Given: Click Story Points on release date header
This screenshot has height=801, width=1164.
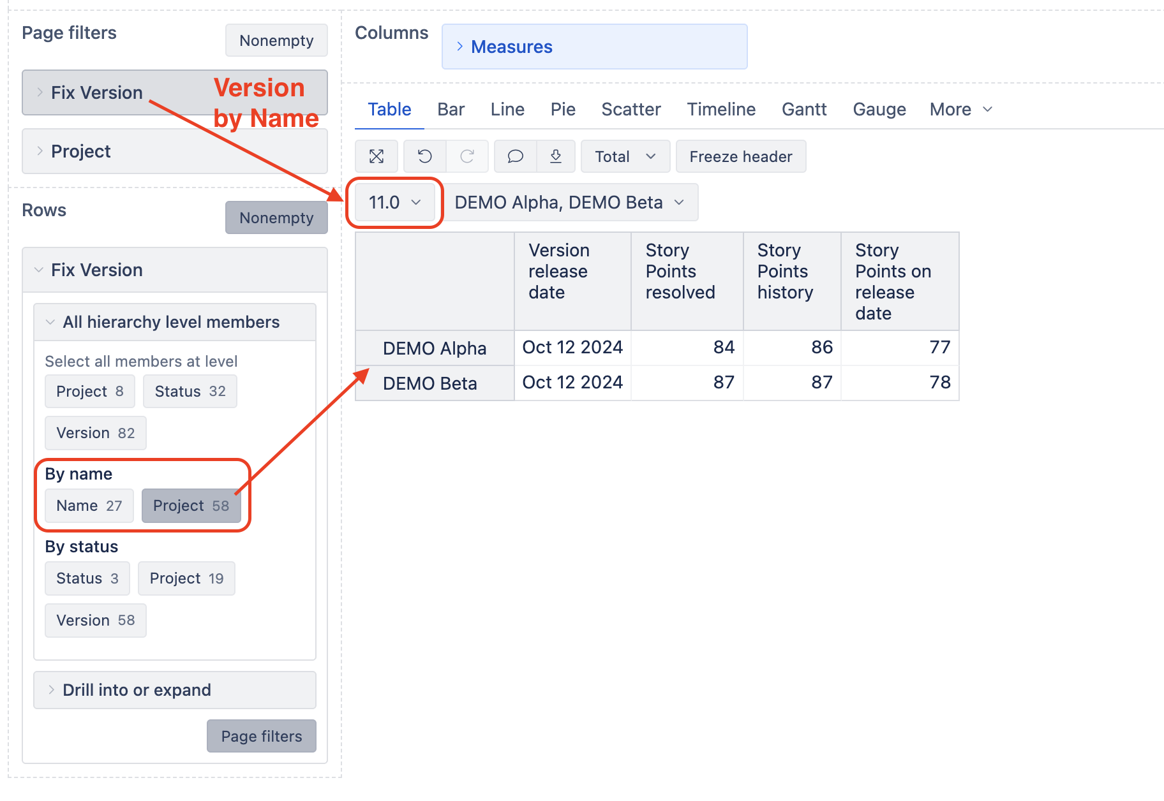Looking at the screenshot, I should click(900, 281).
